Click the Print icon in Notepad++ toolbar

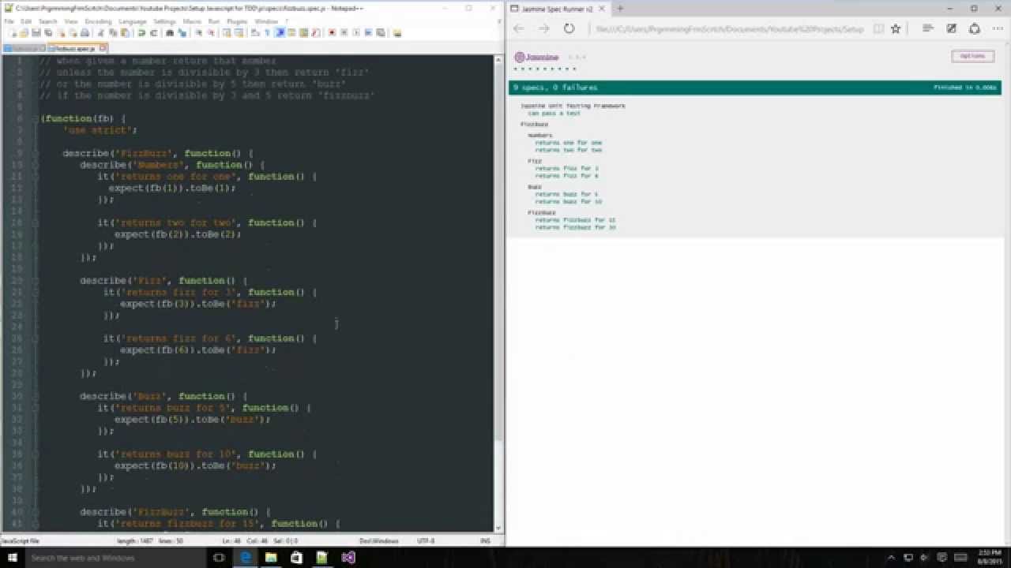85,33
